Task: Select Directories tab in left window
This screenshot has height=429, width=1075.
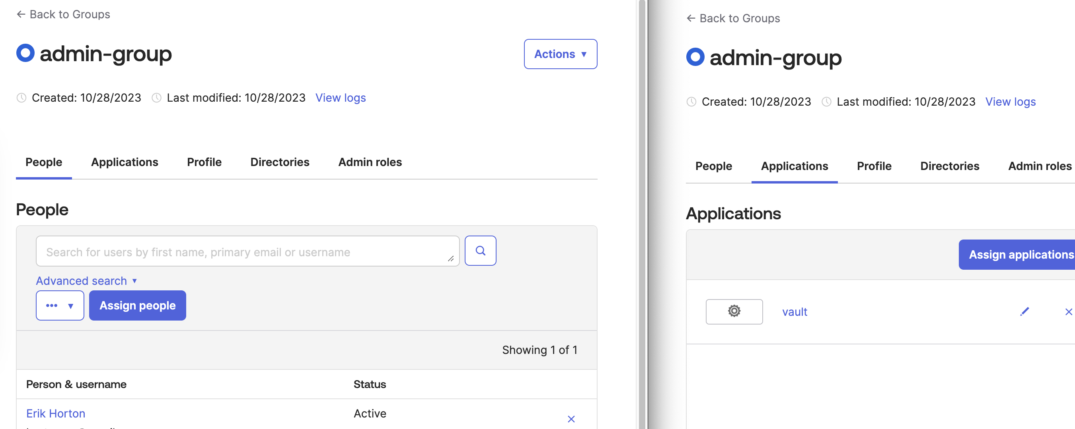Action: [x=280, y=162]
